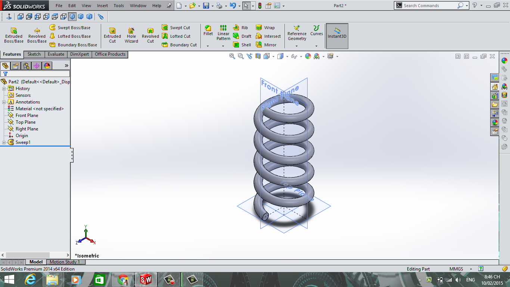510x287 pixels.
Task: Expand the FeatureManager tabs chevron
Action: [66, 65]
